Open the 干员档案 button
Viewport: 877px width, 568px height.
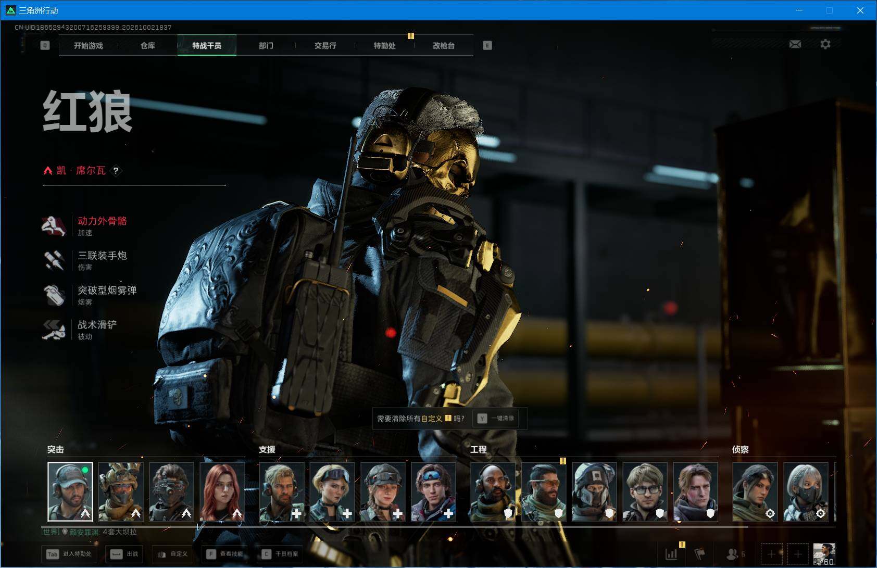coord(280,554)
